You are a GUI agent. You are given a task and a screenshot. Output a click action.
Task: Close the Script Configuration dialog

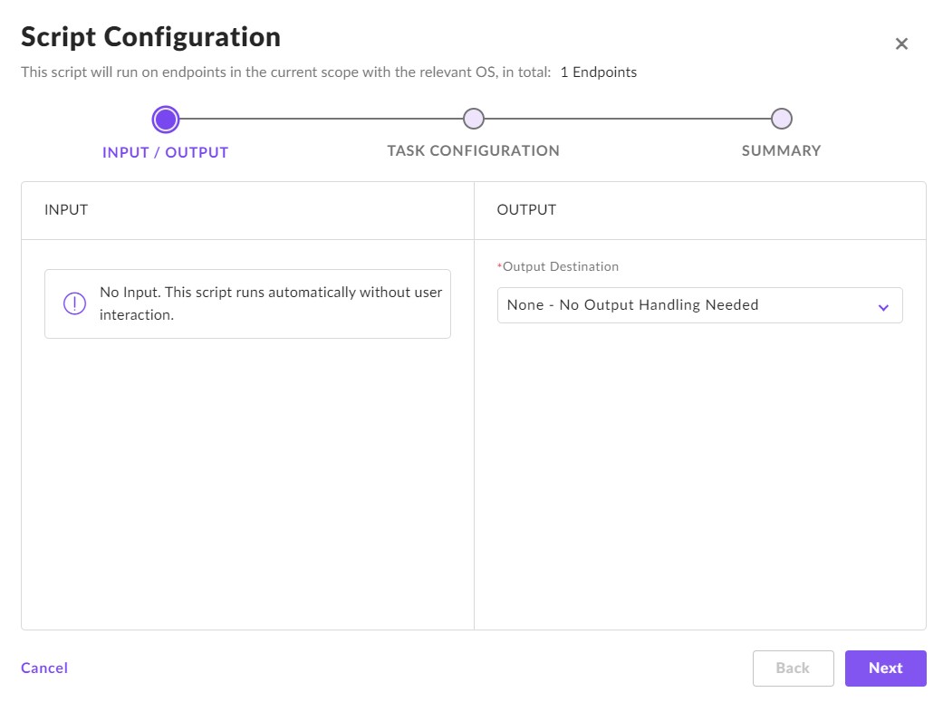pyautogui.click(x=901, y=44)
